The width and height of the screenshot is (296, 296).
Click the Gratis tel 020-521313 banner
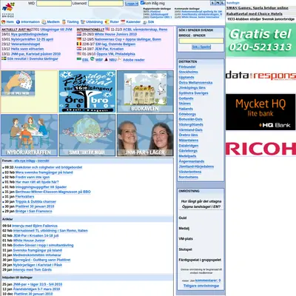260,40
